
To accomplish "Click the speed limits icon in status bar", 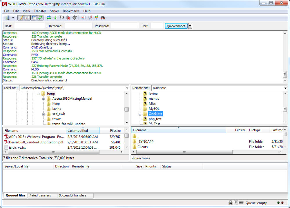I will click(x=241, y=203).
